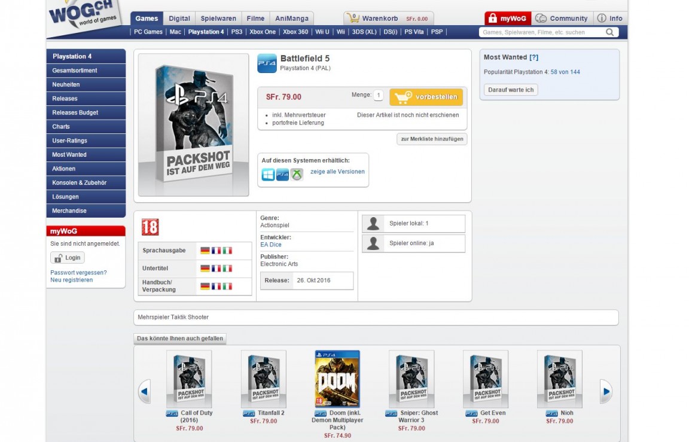The width and height of the screenshot is (689, 442).
Task: Click the Italian flag for Handbuch/Verpackung
Action: tap(227, 286)
